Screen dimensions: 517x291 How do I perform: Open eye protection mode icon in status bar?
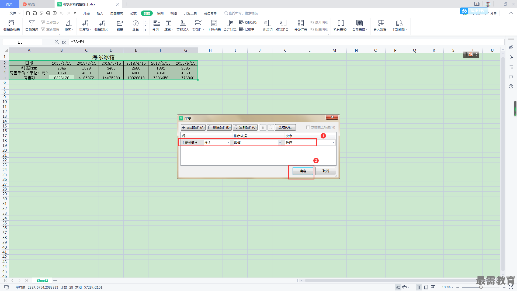(398, 287)
